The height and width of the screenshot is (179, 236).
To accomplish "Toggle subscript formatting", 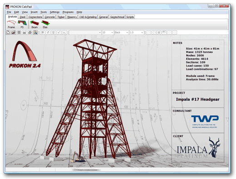I will [x=64, y=33].
